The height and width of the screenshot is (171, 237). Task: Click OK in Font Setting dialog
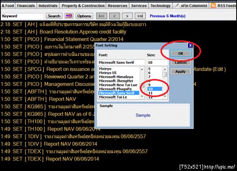pos(181,53)
